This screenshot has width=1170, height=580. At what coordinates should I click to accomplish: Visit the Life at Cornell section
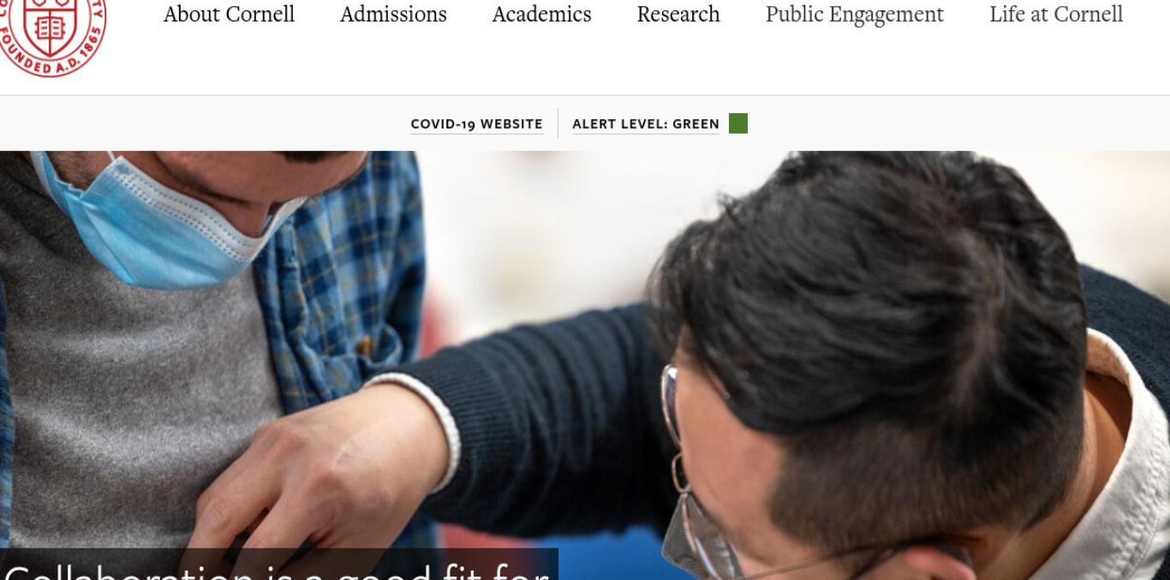coord(1056,14)
